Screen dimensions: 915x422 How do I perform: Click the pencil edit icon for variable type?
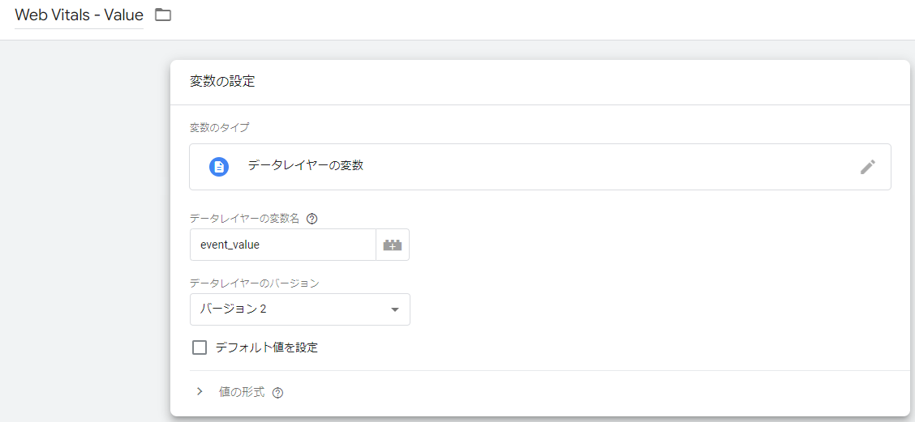coord(867,167)
